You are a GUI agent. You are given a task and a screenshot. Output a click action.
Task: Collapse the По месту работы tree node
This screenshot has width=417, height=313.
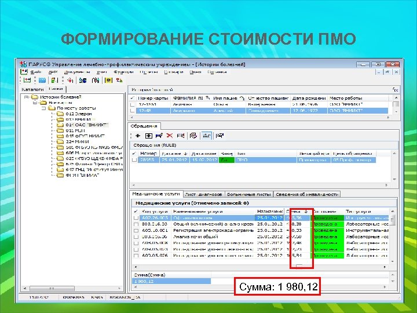pos(44,108)
